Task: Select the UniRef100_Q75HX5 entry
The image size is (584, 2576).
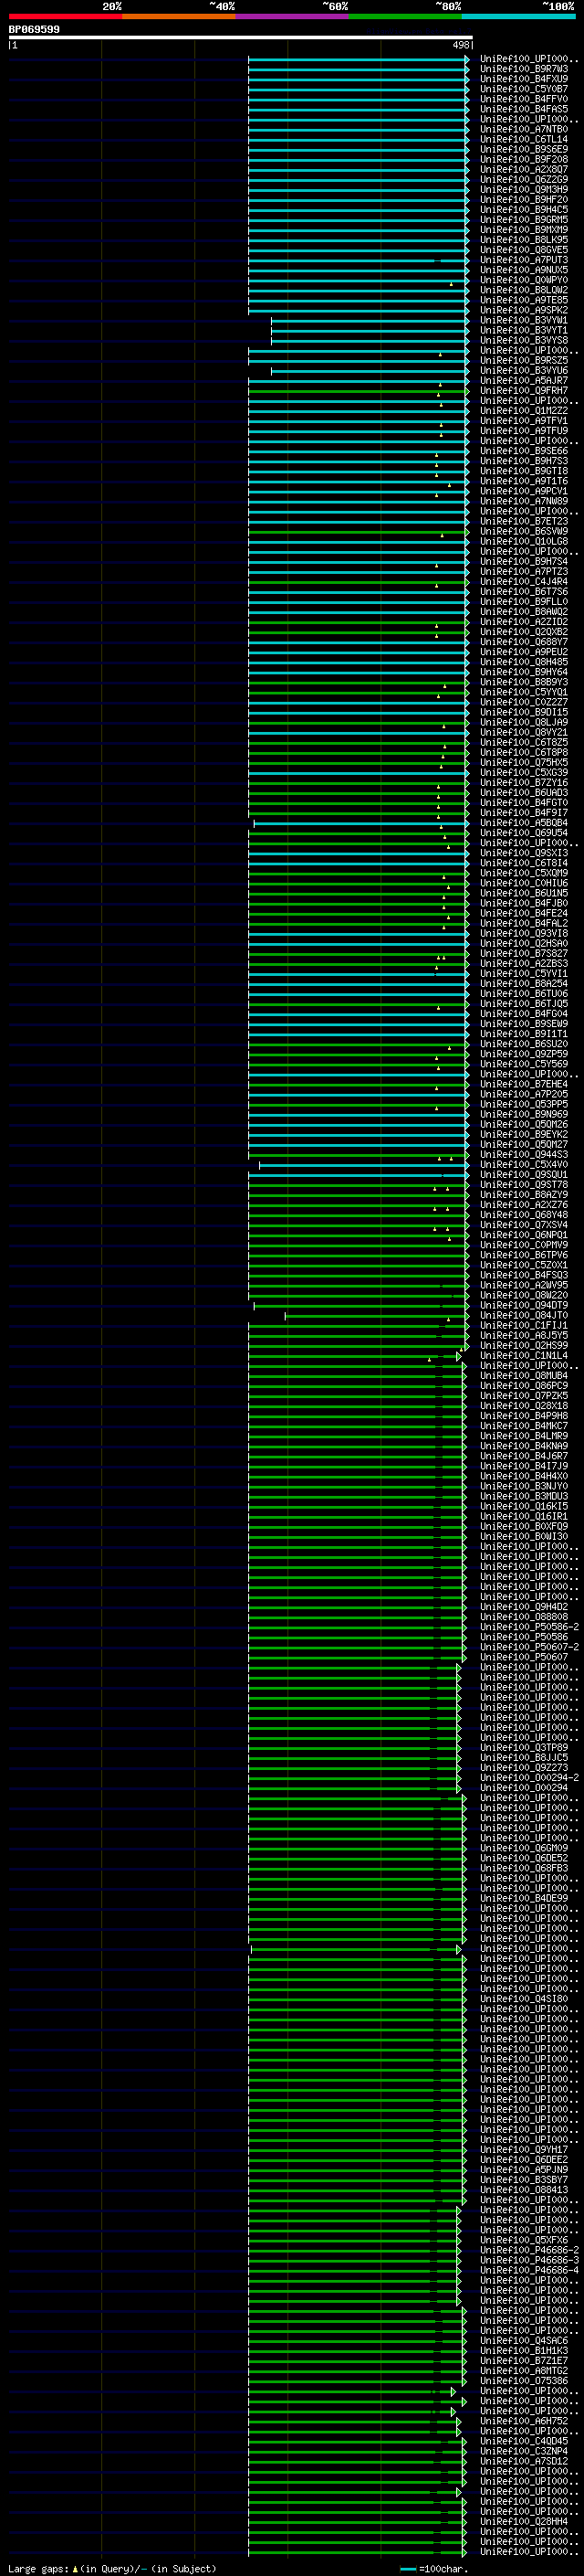Action: 524,762
